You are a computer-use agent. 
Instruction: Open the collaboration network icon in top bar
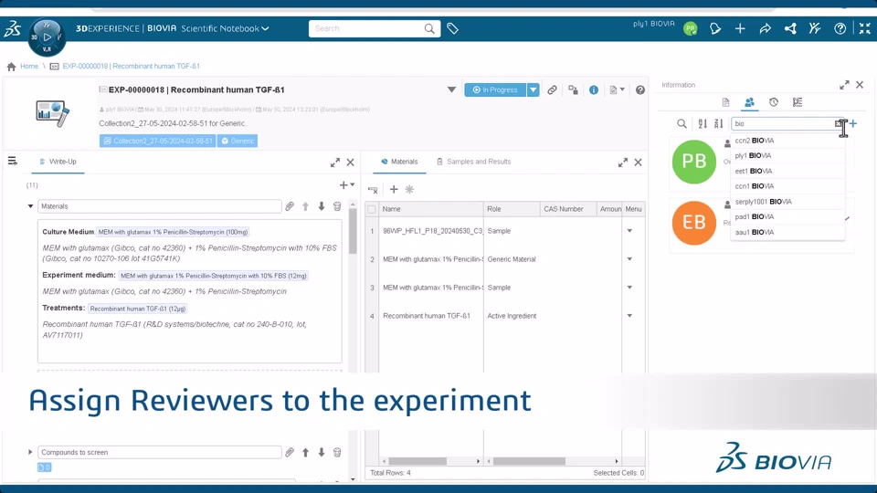pyautogui.click(x=790, y=28)
